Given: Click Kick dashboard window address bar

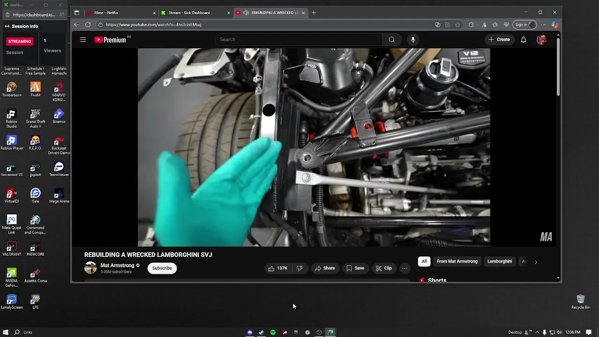Looking at the screenshot, I should coord(34,15).
